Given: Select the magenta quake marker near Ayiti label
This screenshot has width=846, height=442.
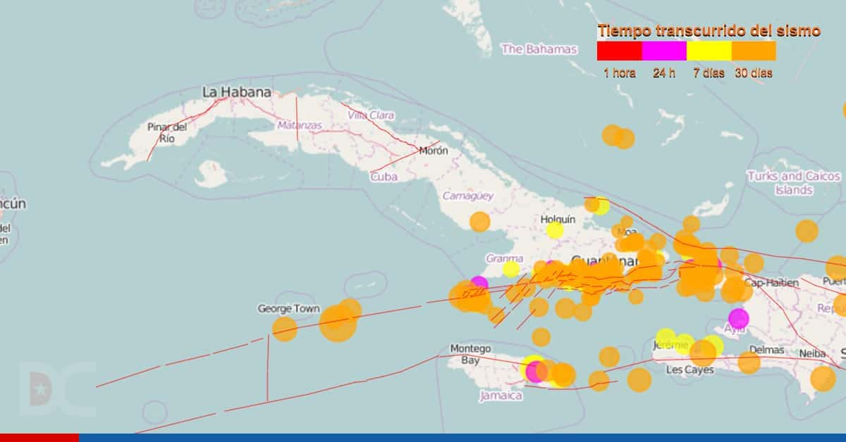Looking at the screenshot, I should (x=738, y=318).
